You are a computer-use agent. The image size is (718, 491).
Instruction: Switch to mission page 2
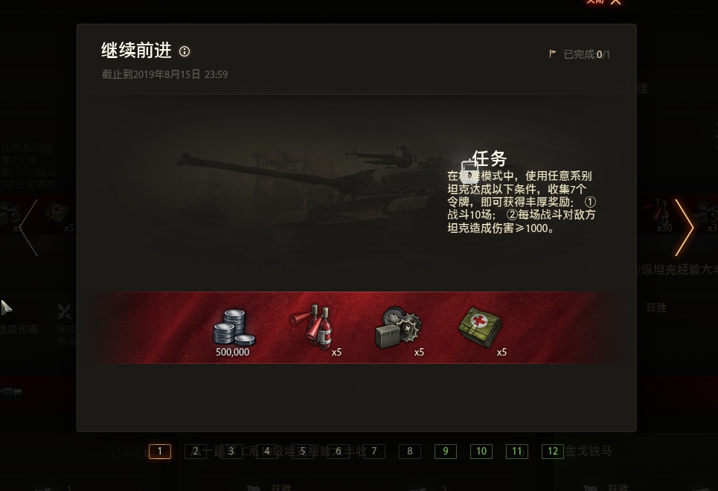(196, 451)
